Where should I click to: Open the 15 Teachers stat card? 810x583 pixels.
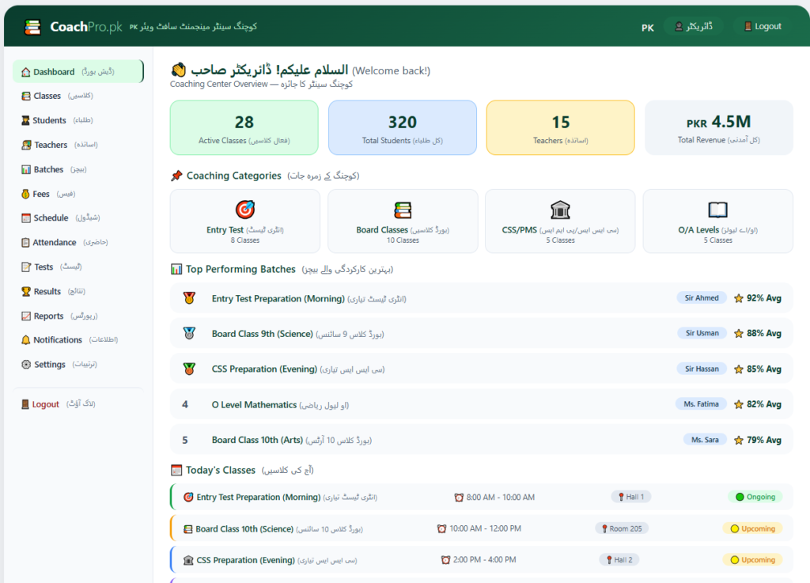pyautogui.click(x=561, y=127)
